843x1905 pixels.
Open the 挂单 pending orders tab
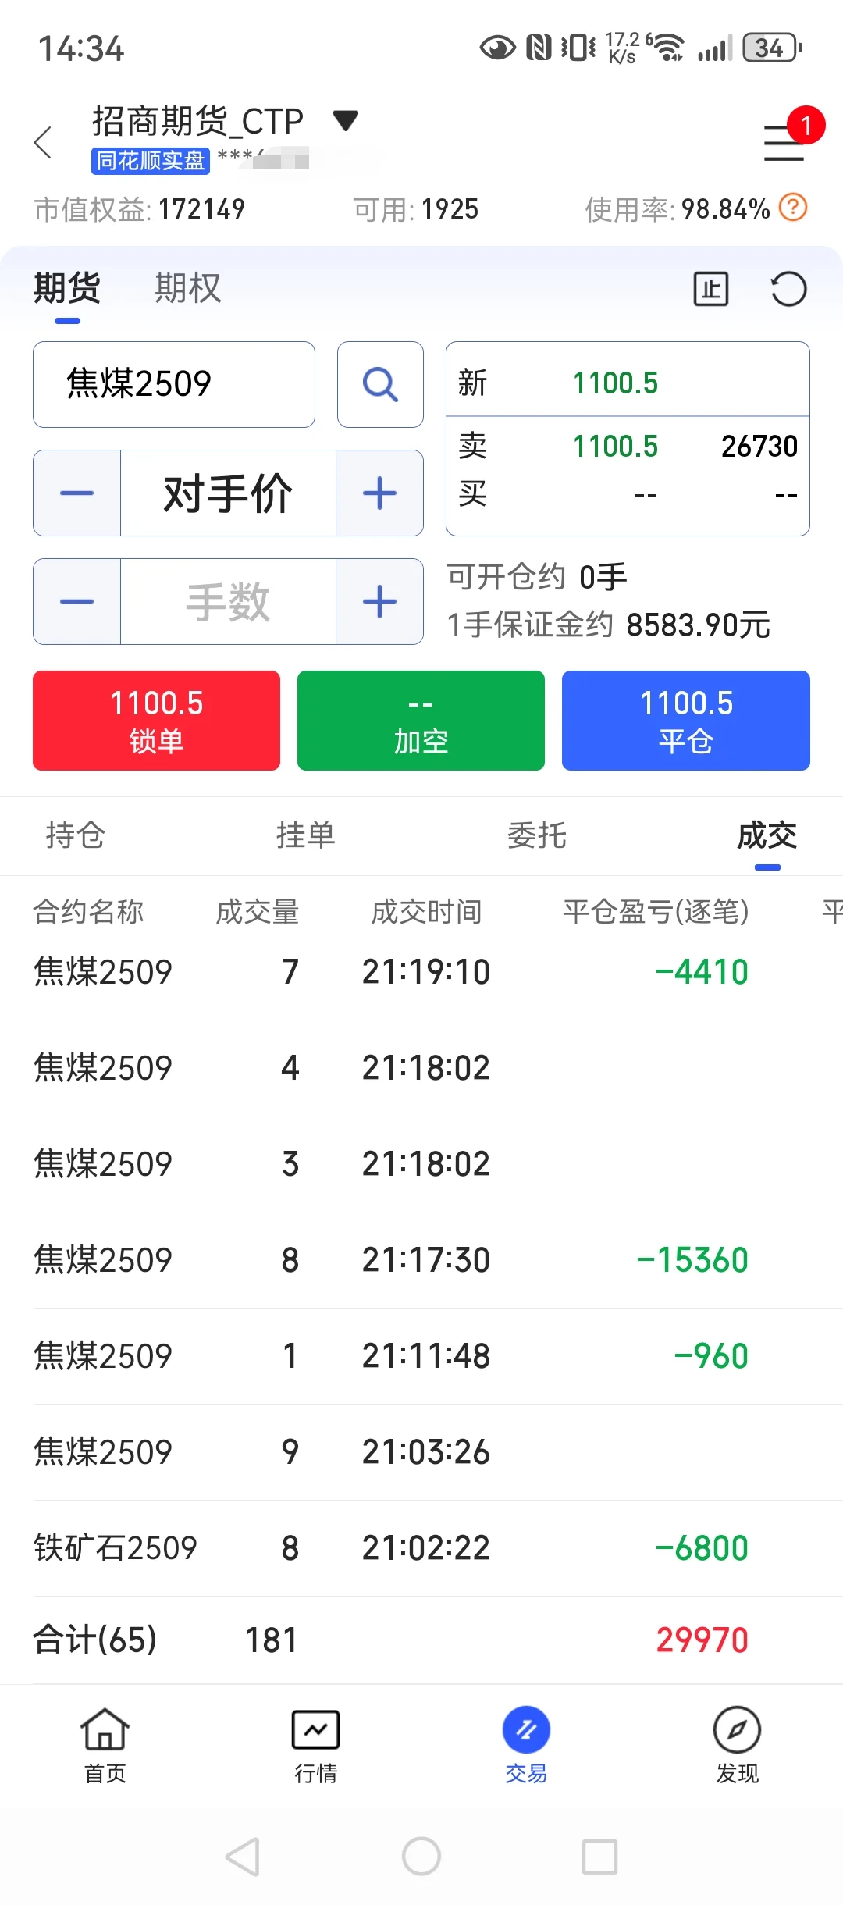click(305, 835)
